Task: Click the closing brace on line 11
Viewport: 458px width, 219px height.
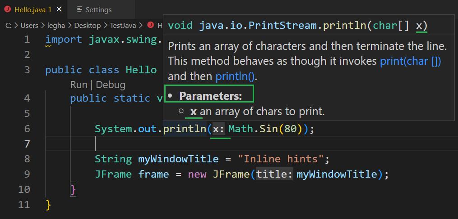Action: pos(48,205)
